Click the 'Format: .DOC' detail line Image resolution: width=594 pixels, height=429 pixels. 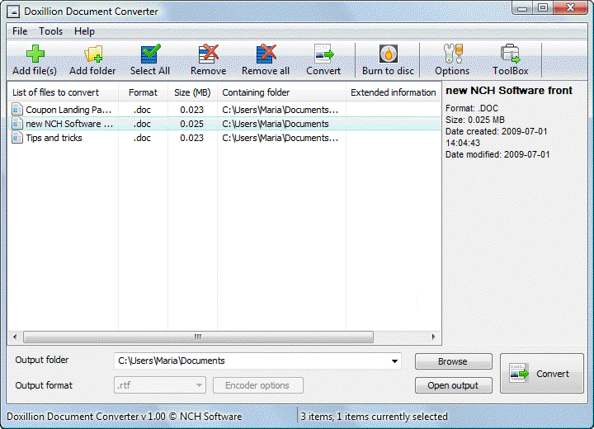click(472, 108)
